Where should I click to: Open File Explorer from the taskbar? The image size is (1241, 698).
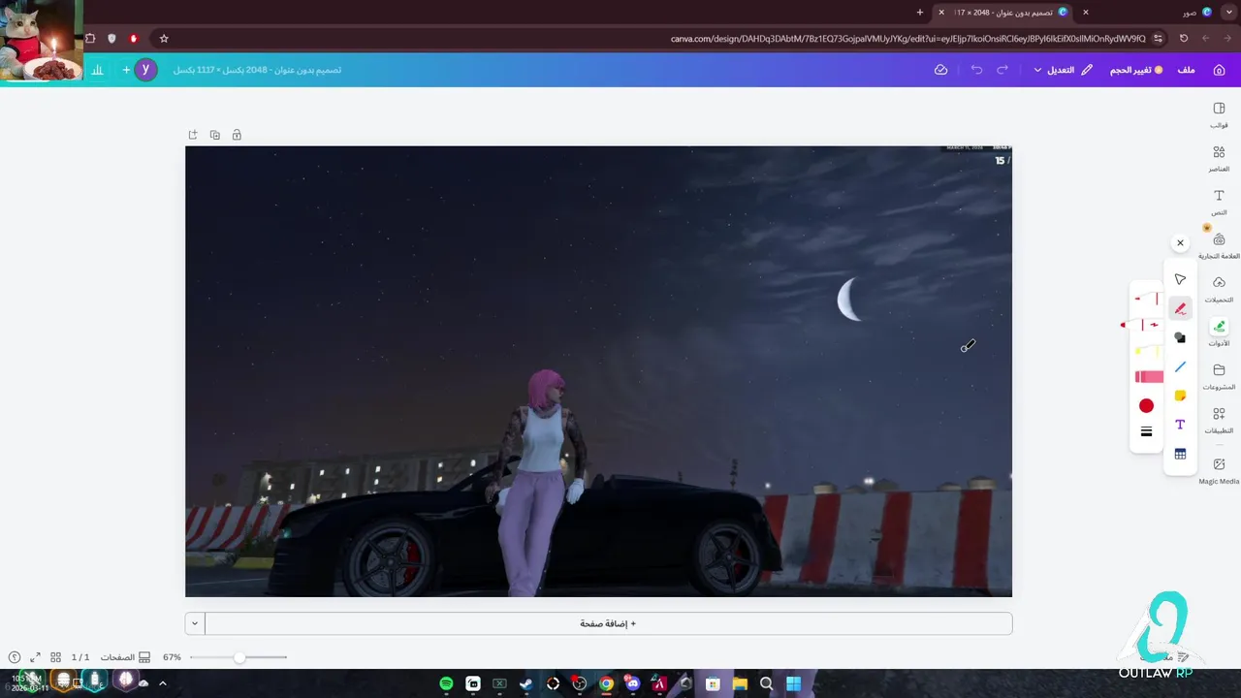740,683
